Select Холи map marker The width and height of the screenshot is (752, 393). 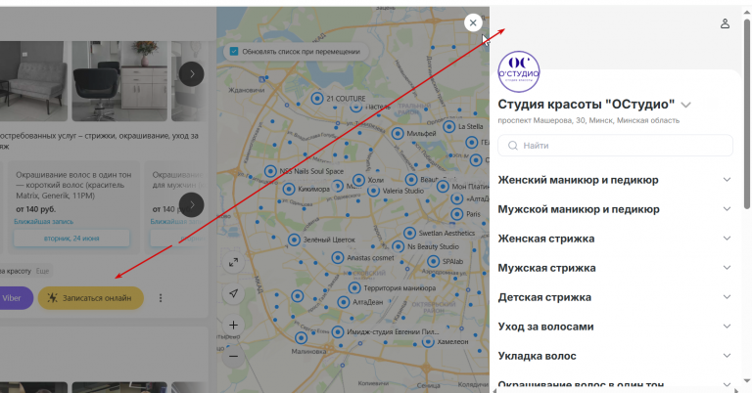[358, 180]
